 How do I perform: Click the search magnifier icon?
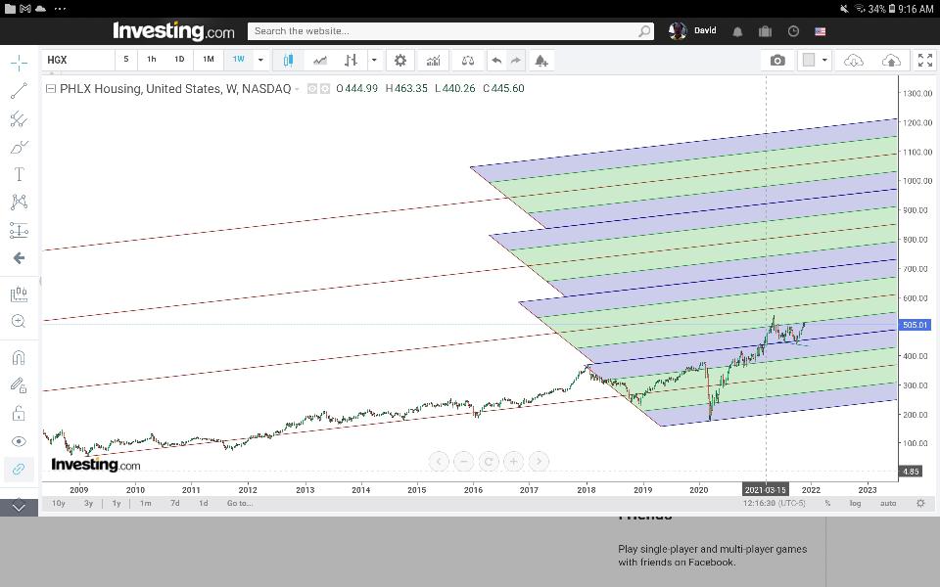pyautogui.click(x=644, y=31)
